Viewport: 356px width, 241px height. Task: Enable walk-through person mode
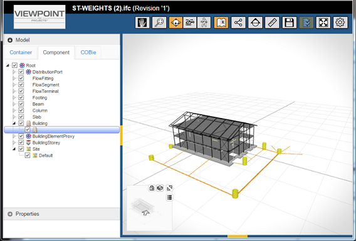[204, 23]
